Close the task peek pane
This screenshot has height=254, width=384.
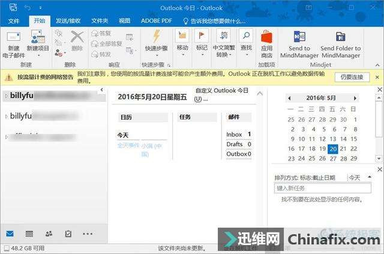(x=380, y=169)
